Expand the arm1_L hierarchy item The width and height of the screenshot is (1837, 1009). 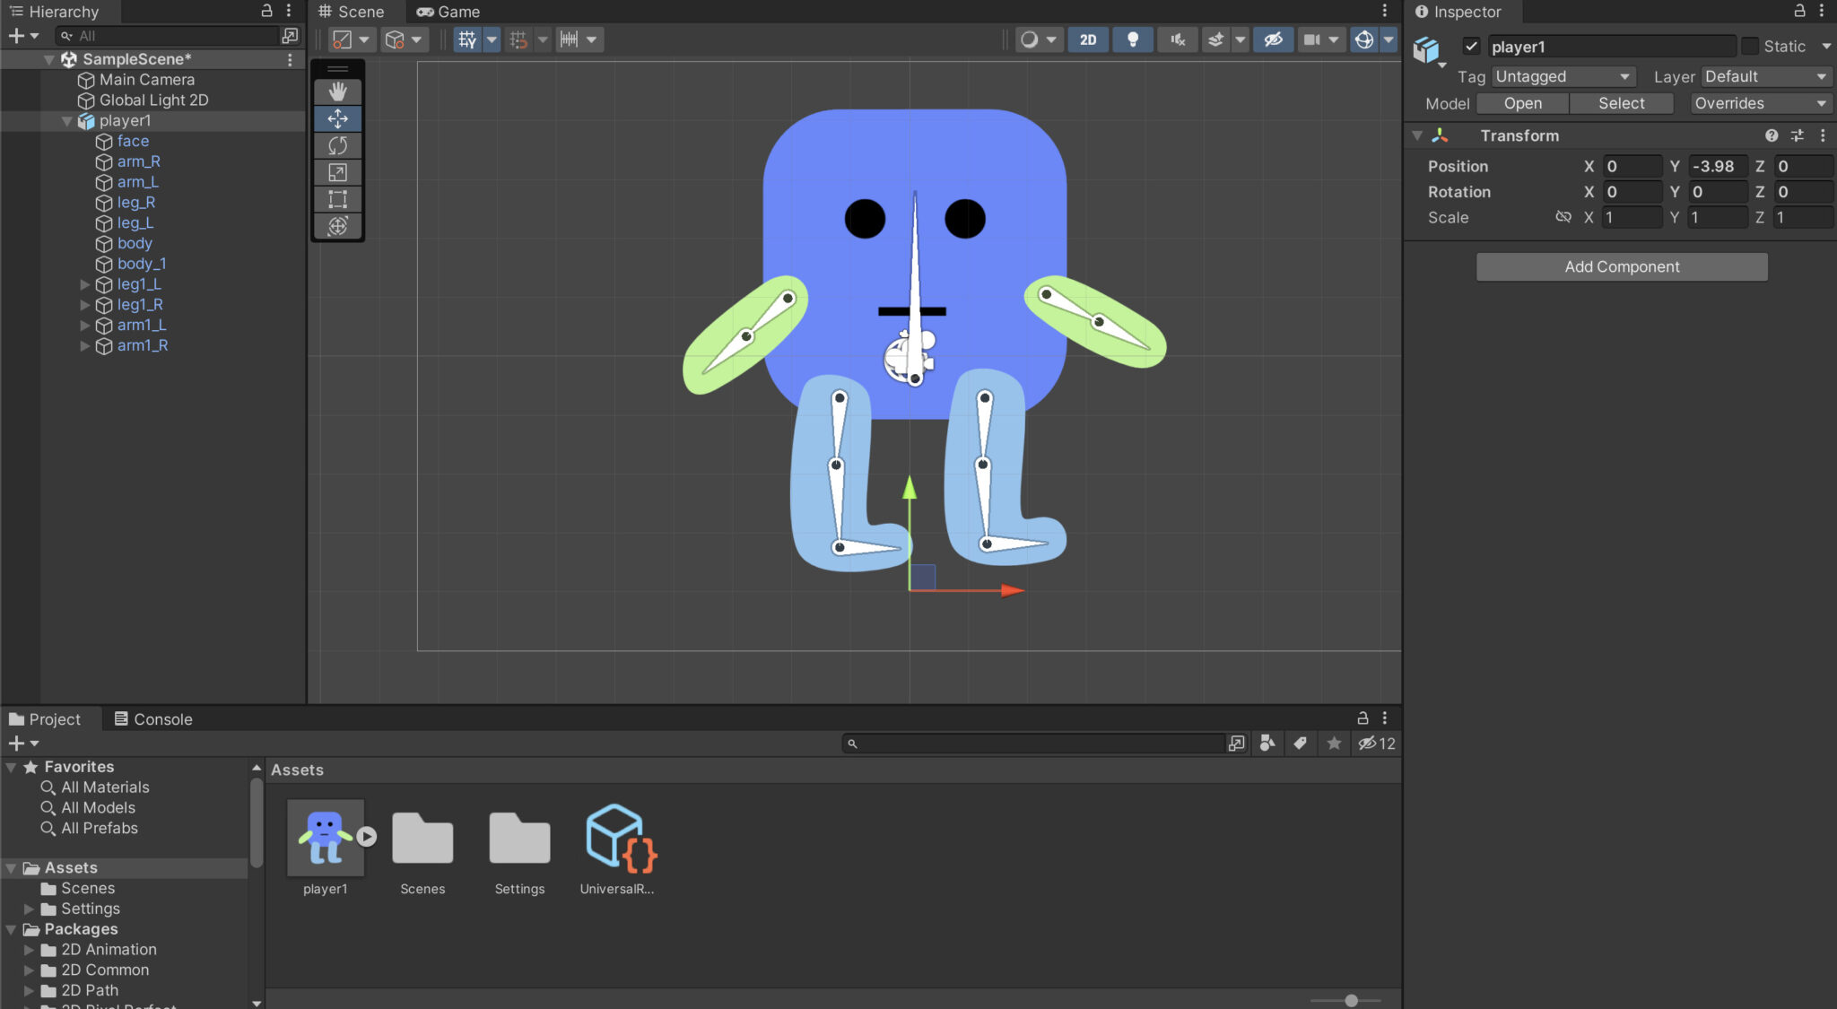(x=84, y=325)
